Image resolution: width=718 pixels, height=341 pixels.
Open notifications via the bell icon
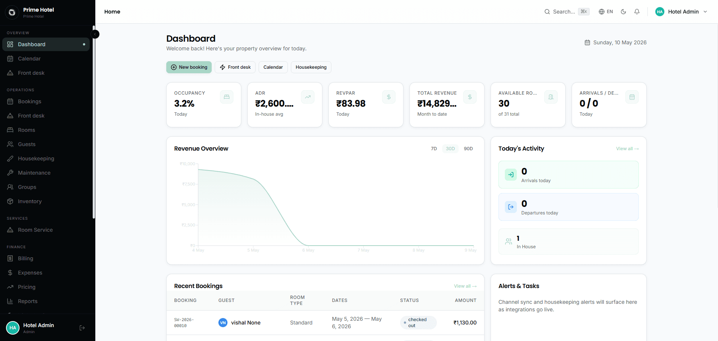pos(637,12)
